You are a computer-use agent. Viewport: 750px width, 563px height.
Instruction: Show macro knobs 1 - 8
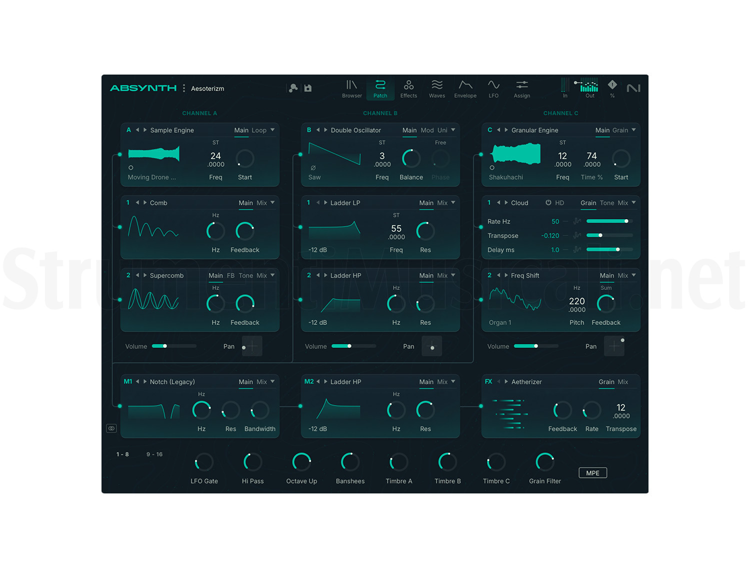click(x=122, y=454)
